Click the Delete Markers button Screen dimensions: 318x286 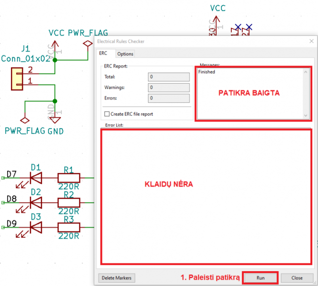coord(117,278)
